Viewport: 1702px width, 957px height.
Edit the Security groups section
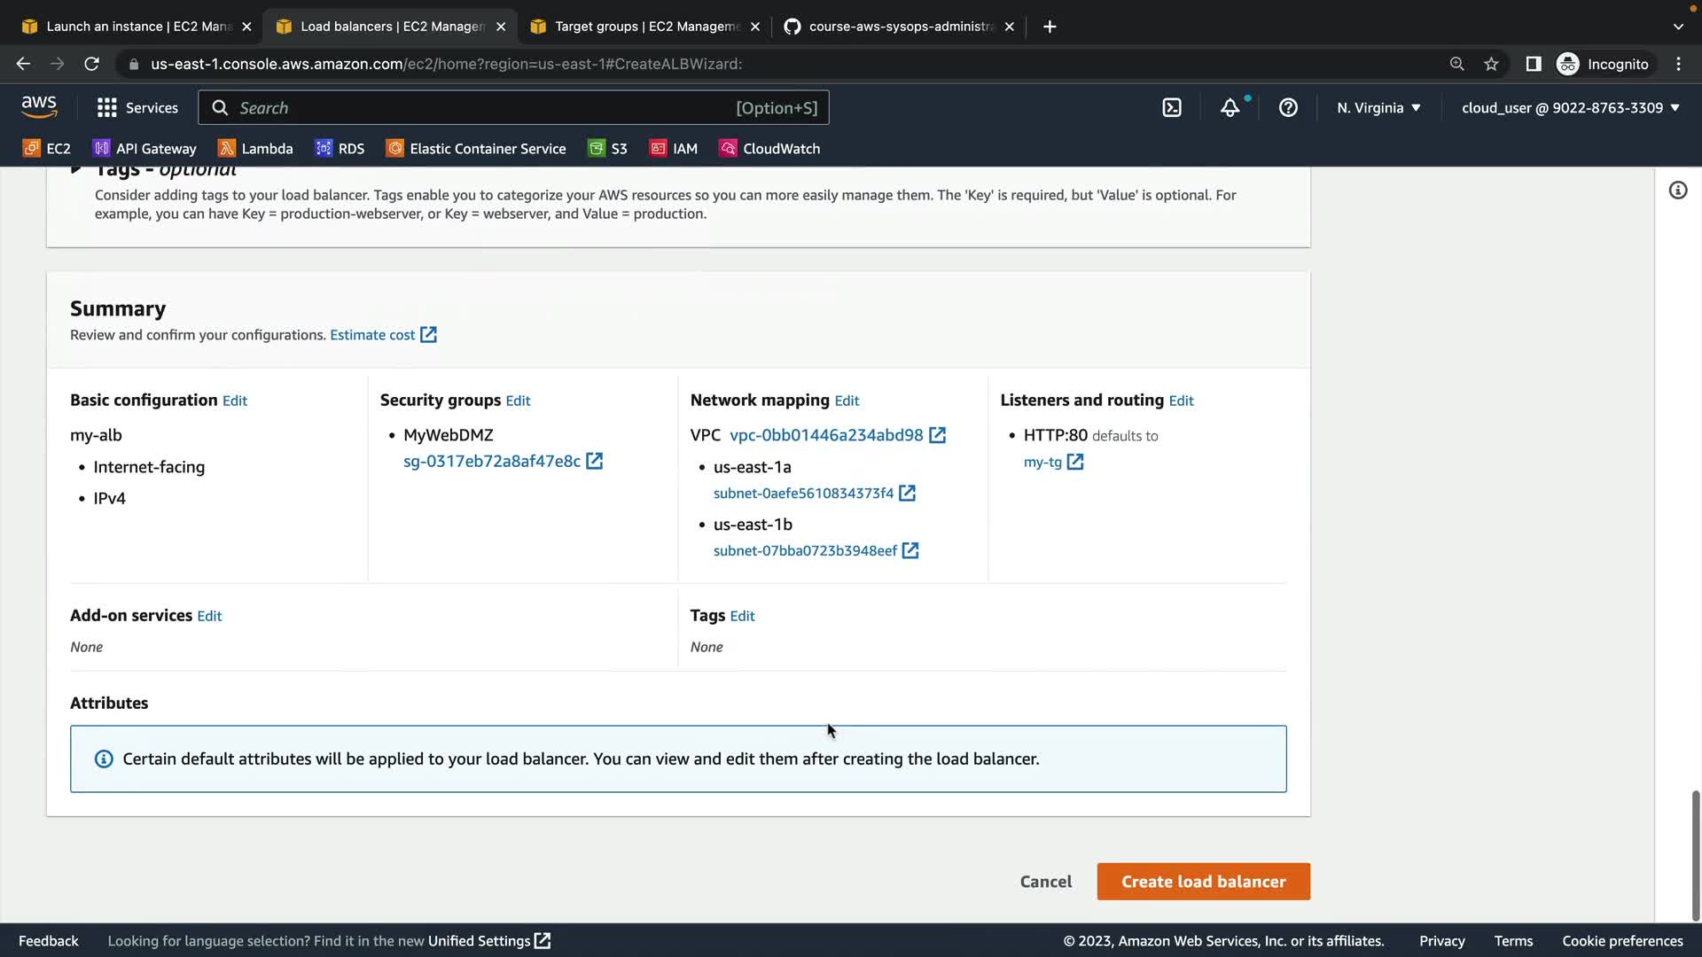(x=518, y=401)
